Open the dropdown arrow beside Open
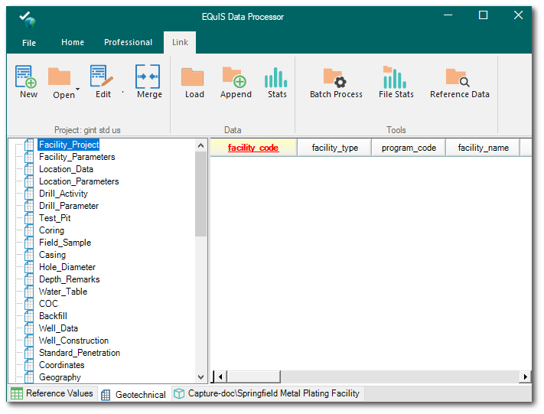544x414 pixels. pyautogui.click(x=78, y=90)
